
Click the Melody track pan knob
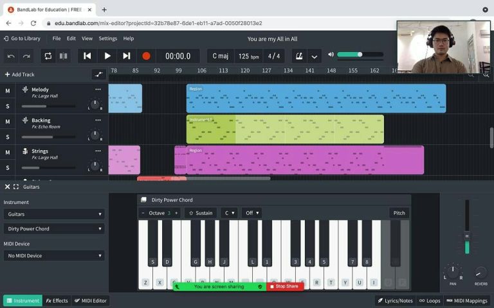[95, 104]
